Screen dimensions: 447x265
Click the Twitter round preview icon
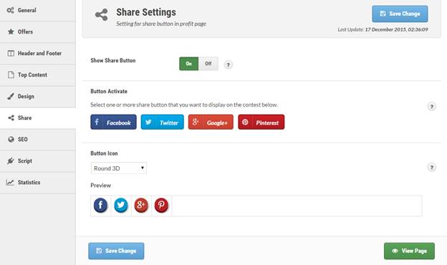point(121,205)
